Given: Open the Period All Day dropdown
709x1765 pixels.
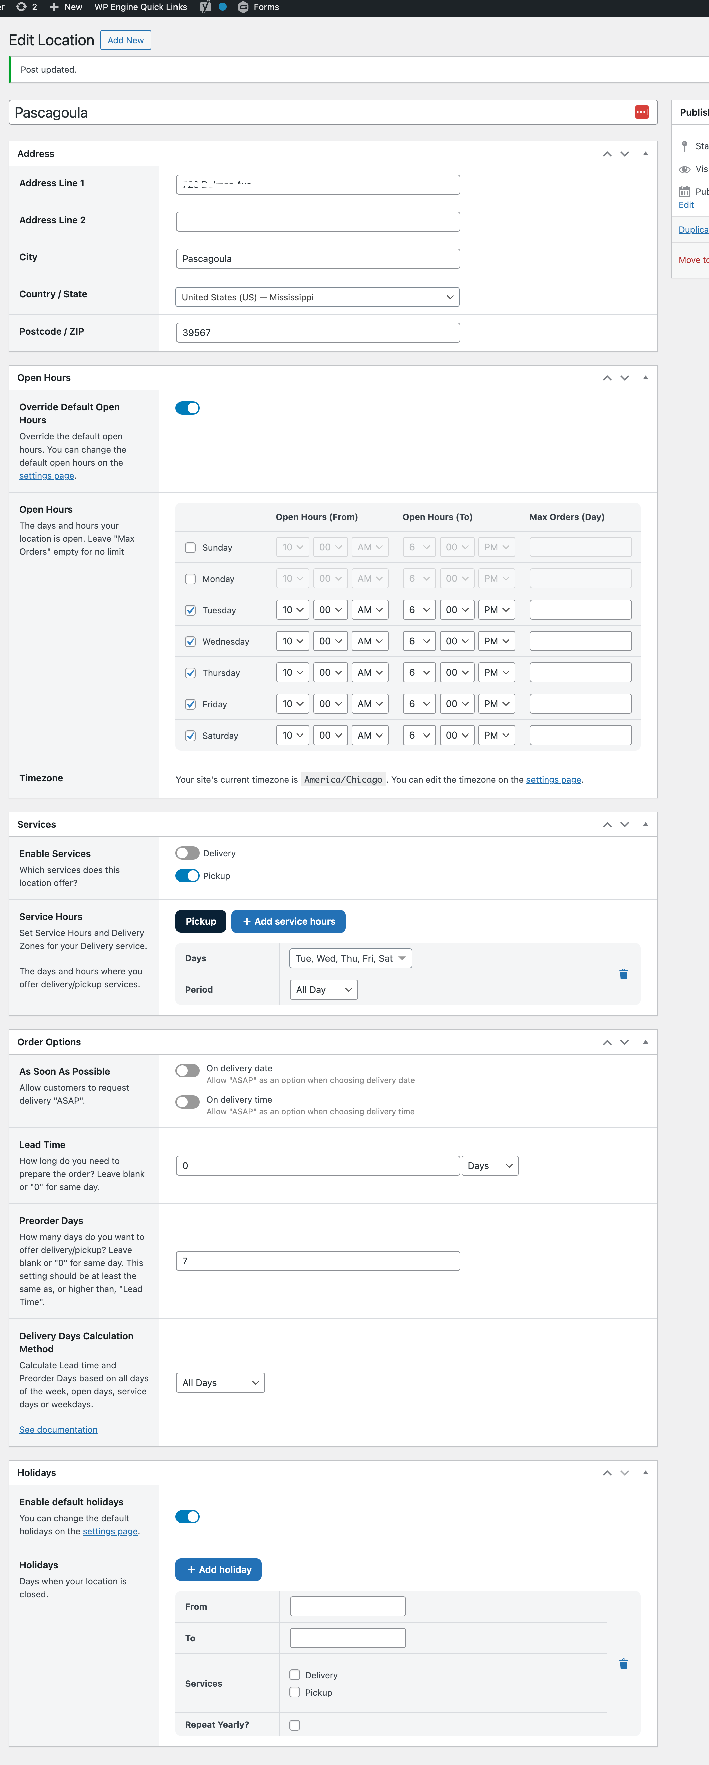Looking at the screenshot, I should point(324,990).
